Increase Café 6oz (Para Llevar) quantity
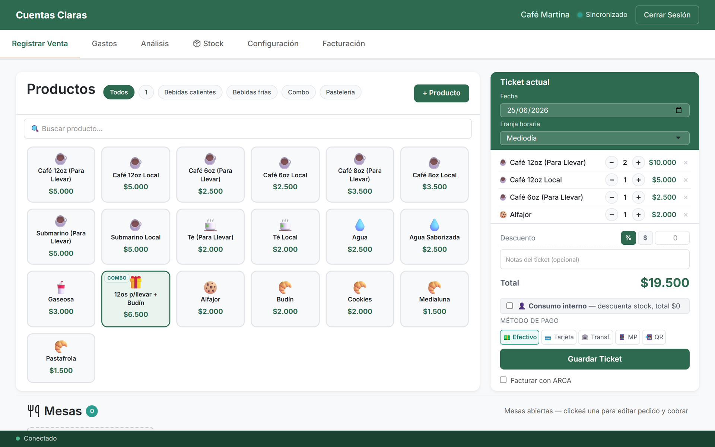715x447 pixels. pos(638,197)
